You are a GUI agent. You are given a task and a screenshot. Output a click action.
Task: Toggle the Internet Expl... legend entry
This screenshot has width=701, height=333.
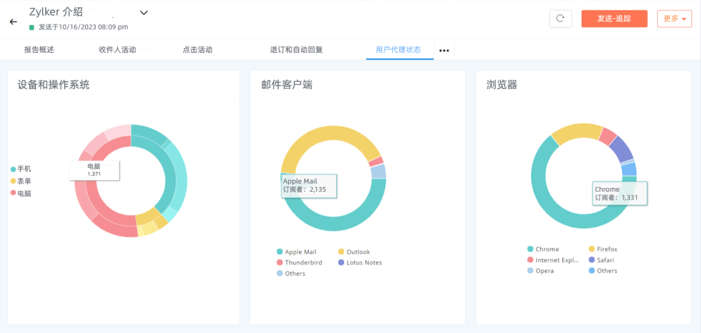click(x=553, y=260)
